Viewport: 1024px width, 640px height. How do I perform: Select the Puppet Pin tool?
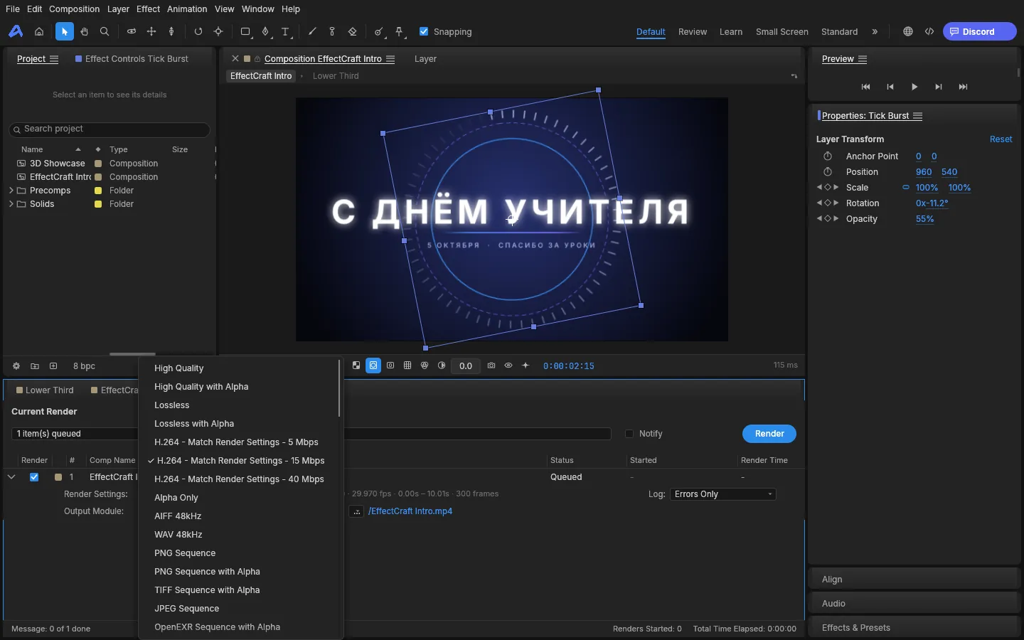(400, 32)
